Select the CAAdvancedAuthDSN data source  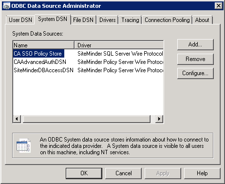click(x=40, y=62)
